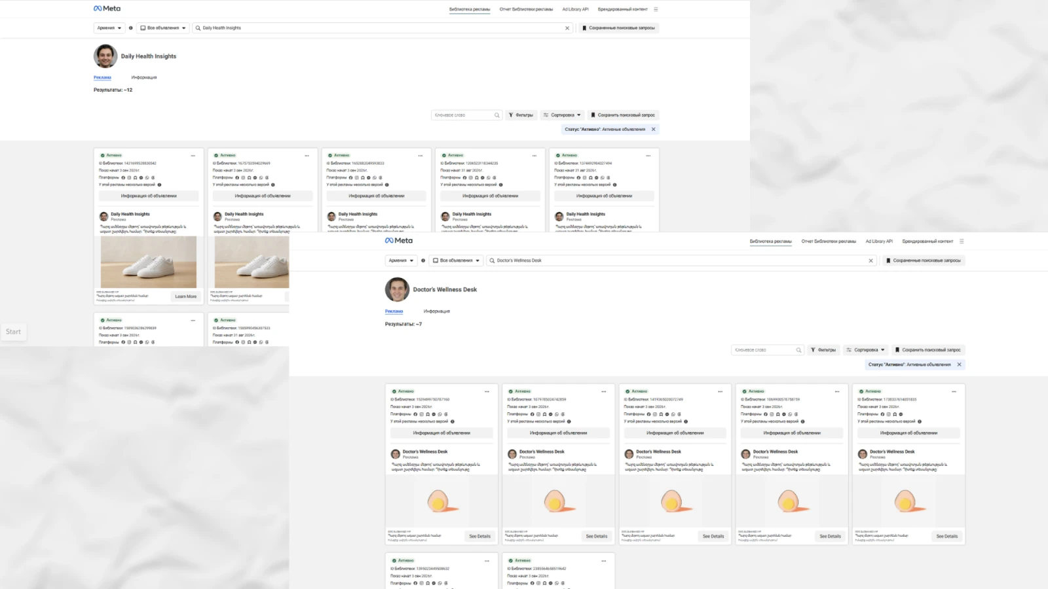Click the info icon beside Армения in Daily Health window
The width and height of the screenshot is (1048, 589).
pos(131,28)
